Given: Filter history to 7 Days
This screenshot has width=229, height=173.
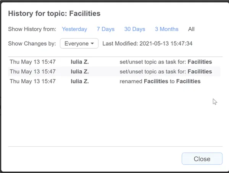Looking at the screenshot, I should pos(106,29).
